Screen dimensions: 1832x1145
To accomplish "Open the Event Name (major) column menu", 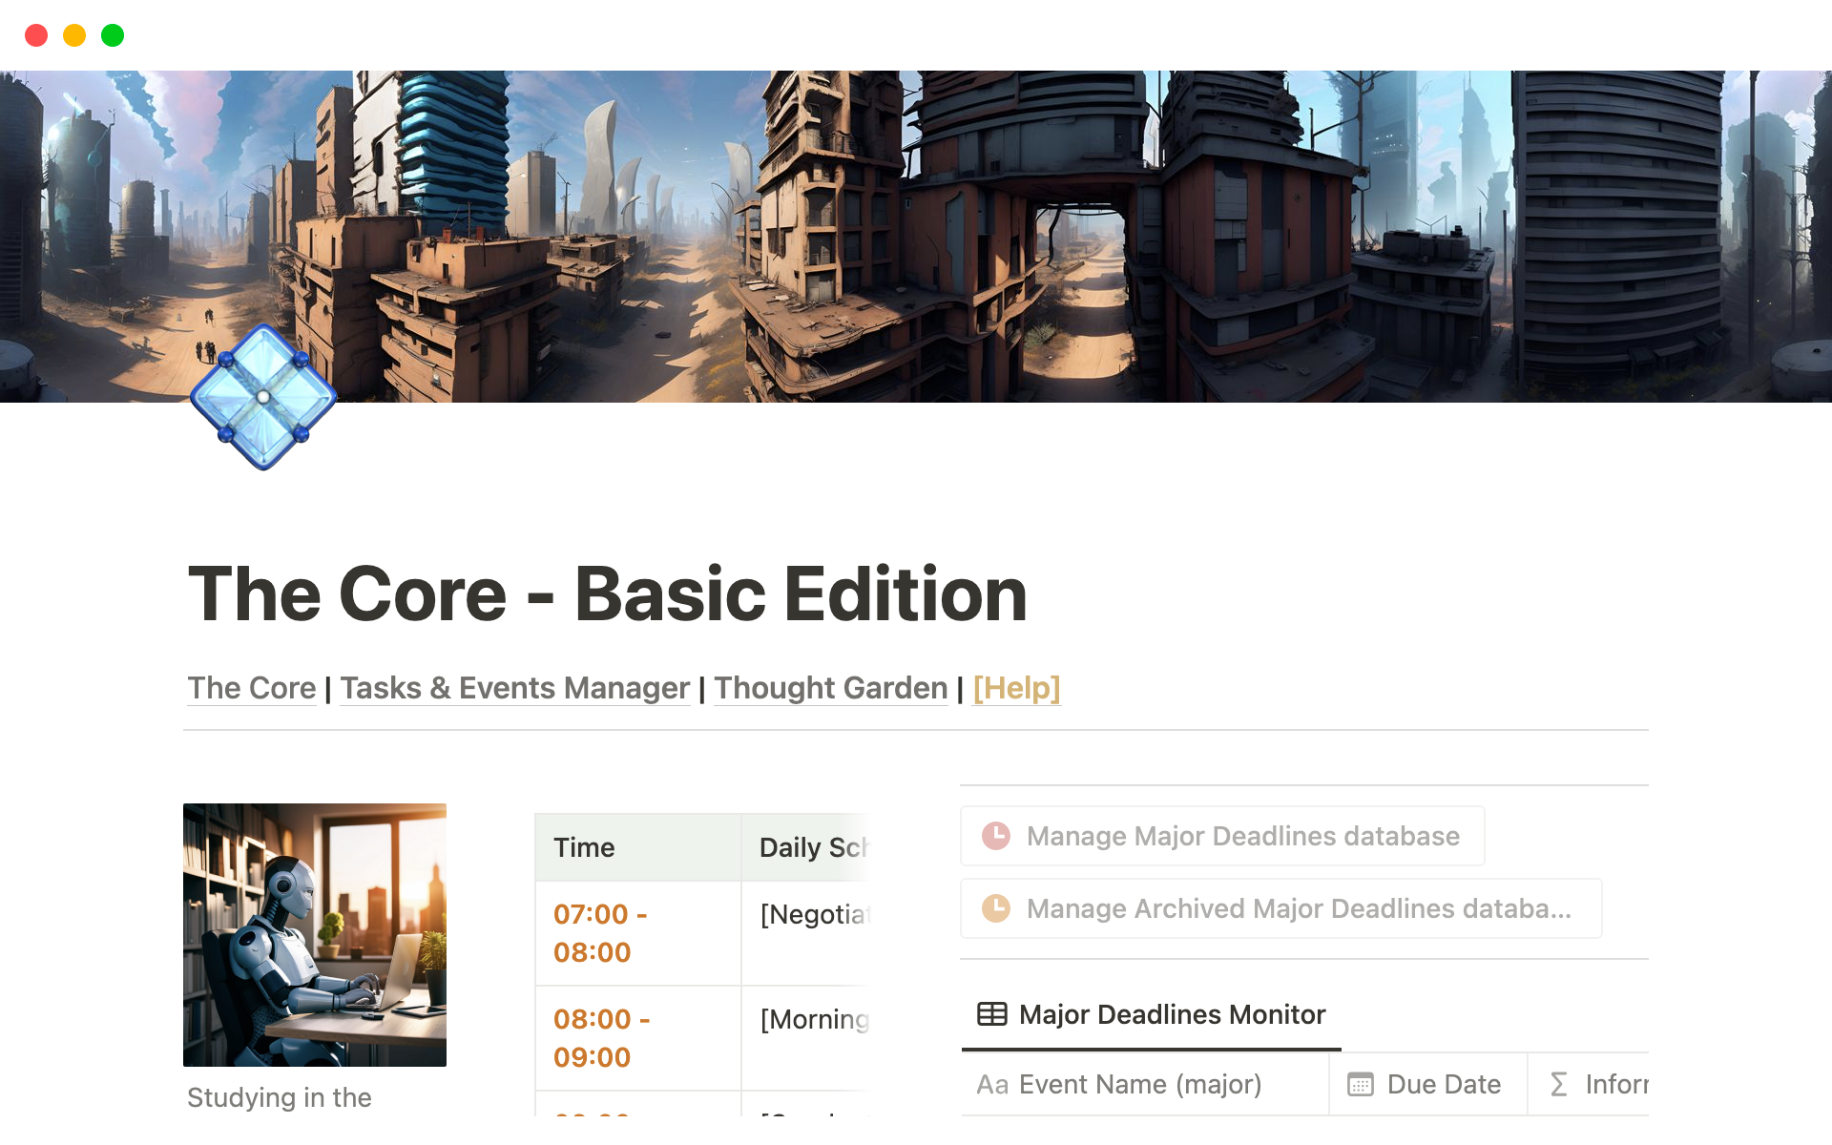I will (x=1139, y=1084).
